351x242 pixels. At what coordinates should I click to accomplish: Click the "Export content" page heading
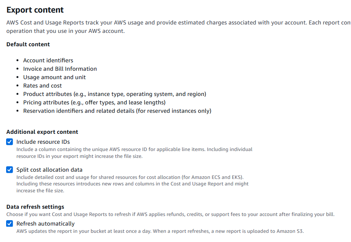point(35,10)
